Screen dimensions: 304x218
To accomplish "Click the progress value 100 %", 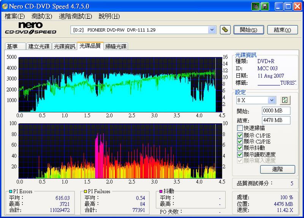I will [287, 197].
